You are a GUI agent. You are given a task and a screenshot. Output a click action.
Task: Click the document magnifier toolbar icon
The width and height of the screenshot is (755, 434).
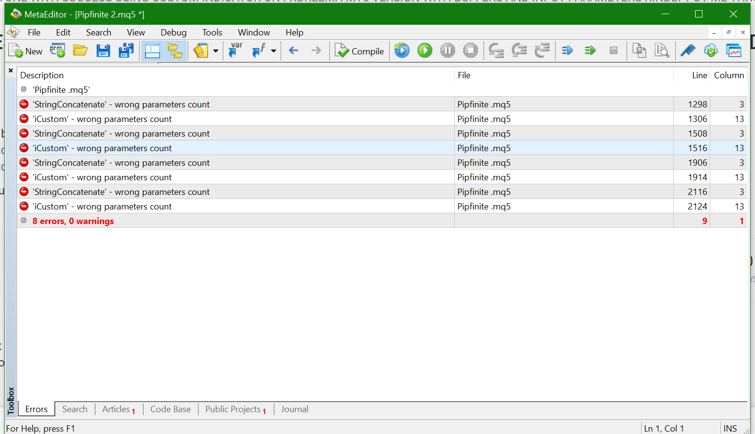click(662, 51)
